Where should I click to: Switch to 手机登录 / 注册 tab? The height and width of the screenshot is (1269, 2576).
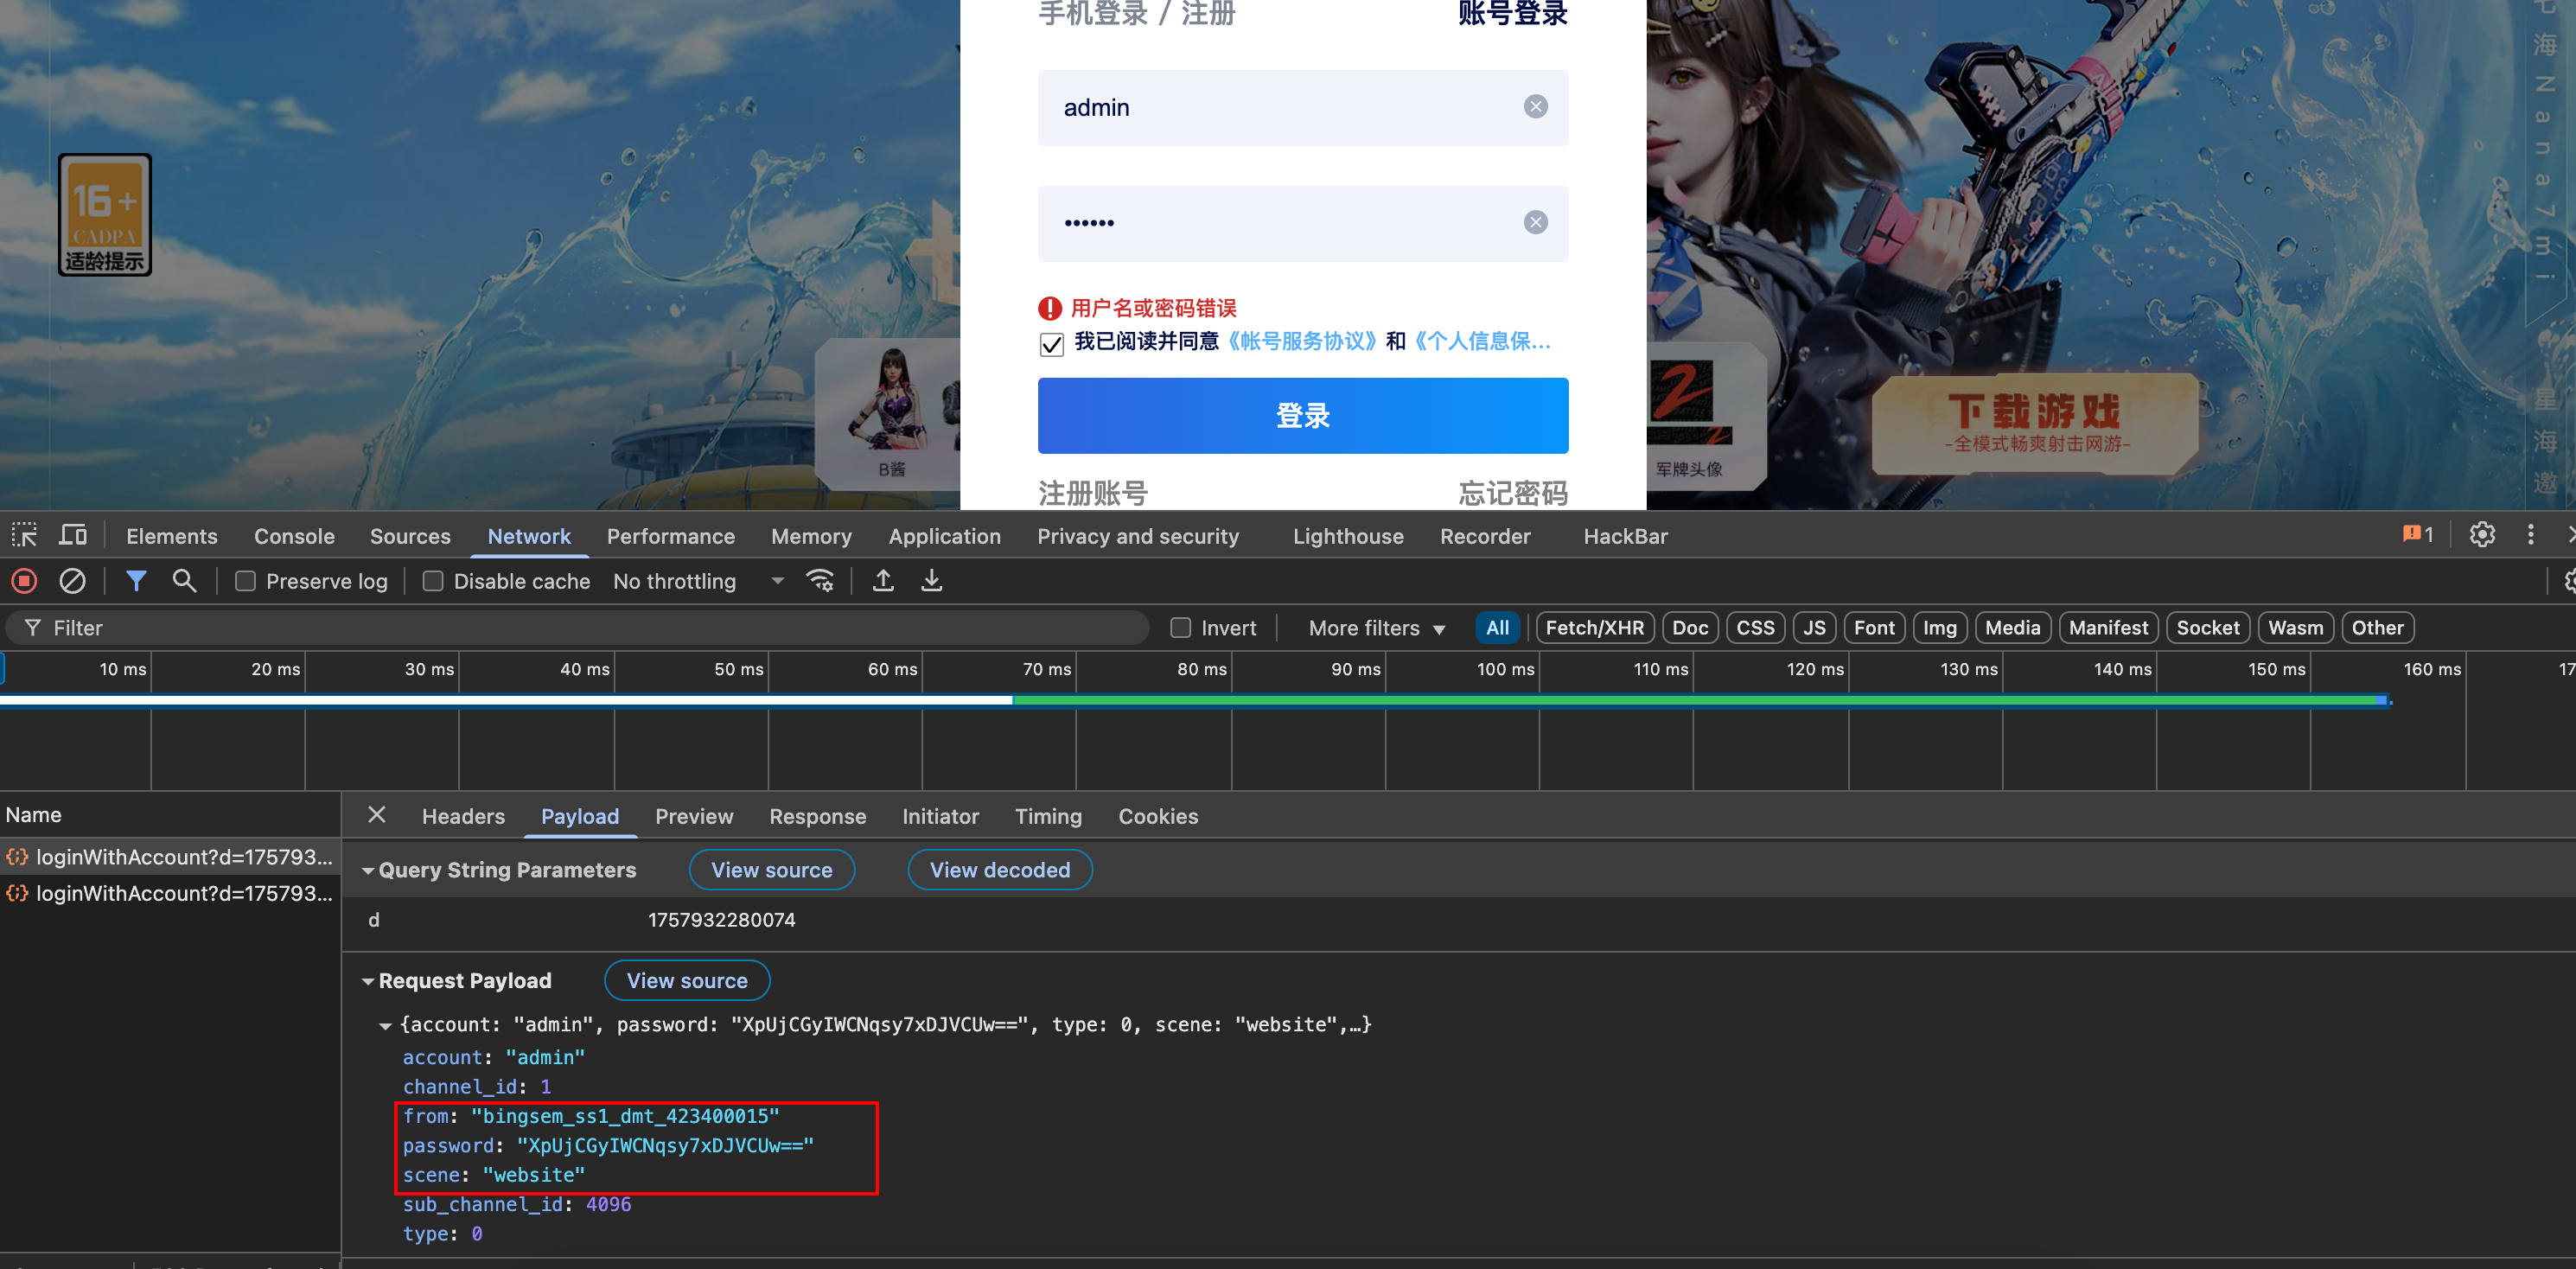[x=1137, y=14]
